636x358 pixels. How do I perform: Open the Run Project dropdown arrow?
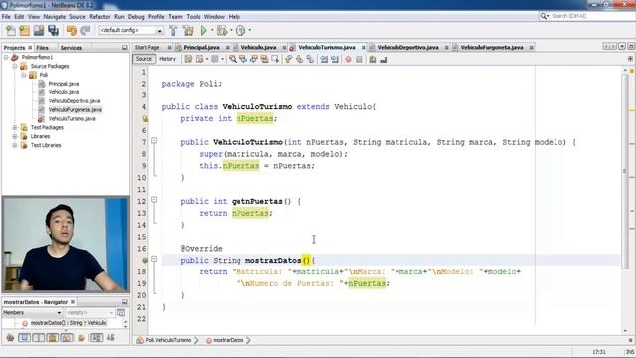point(212,30)
